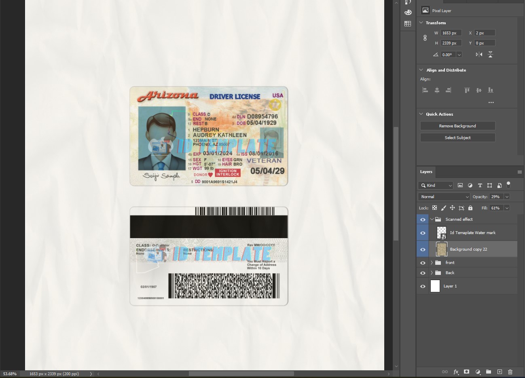Lock artboard nesting icon
This screenshot has width=525, height=378.
pyautogui.click(x=461, y=208)
